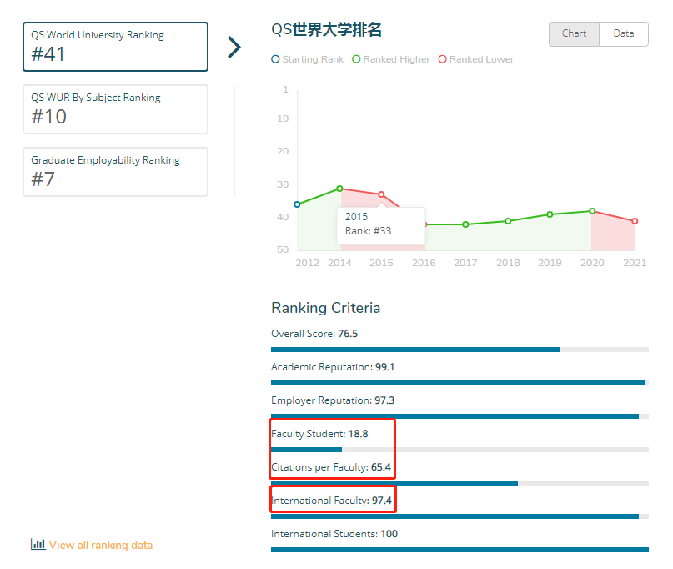Screen dimensions: 673x569
Task: Click the 'Rank: #33' tooltip text
Action: (369, 231)
